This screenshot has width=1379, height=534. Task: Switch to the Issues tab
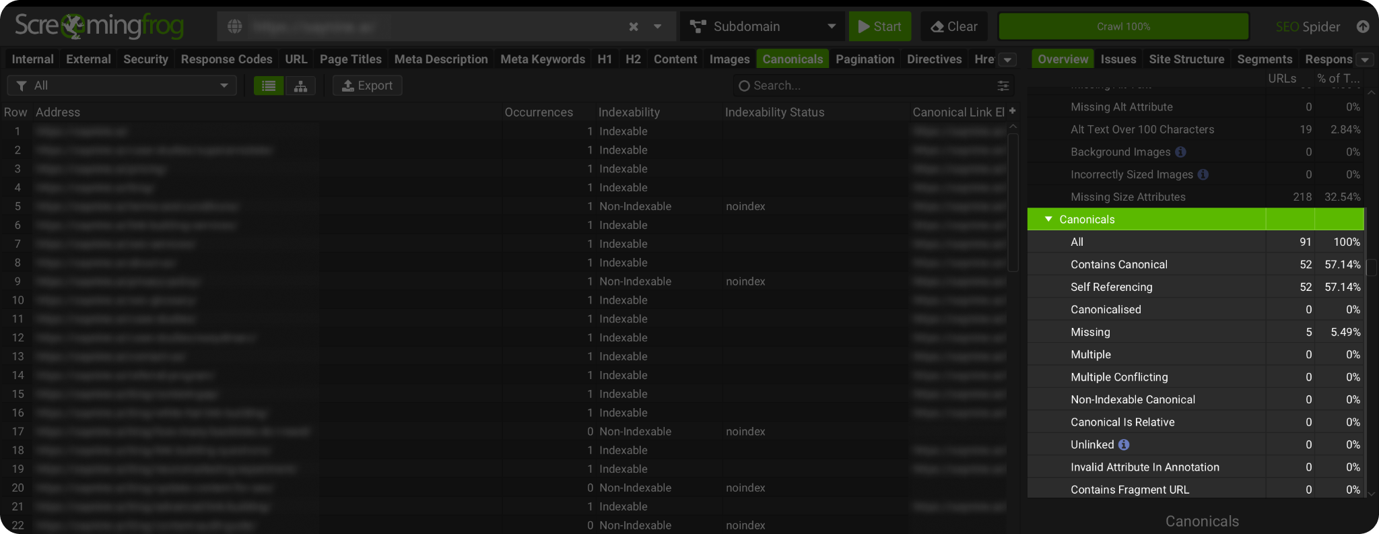(x=1118, y=59)
